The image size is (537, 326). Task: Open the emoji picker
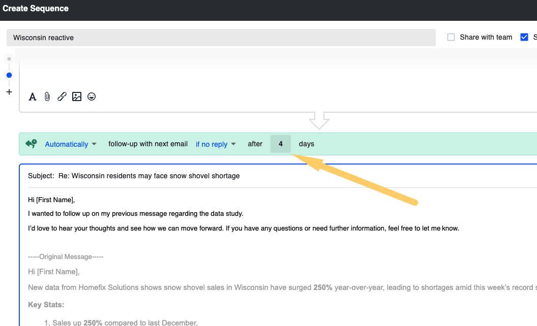tap(92, 96)
